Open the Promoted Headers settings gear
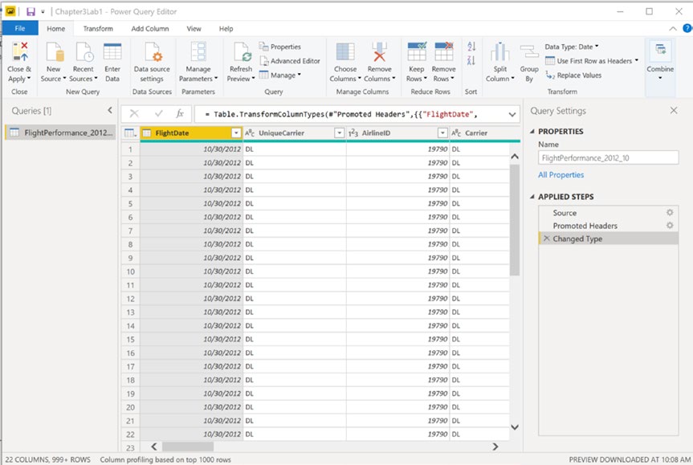The image size is (693, 465). (670, 226)
